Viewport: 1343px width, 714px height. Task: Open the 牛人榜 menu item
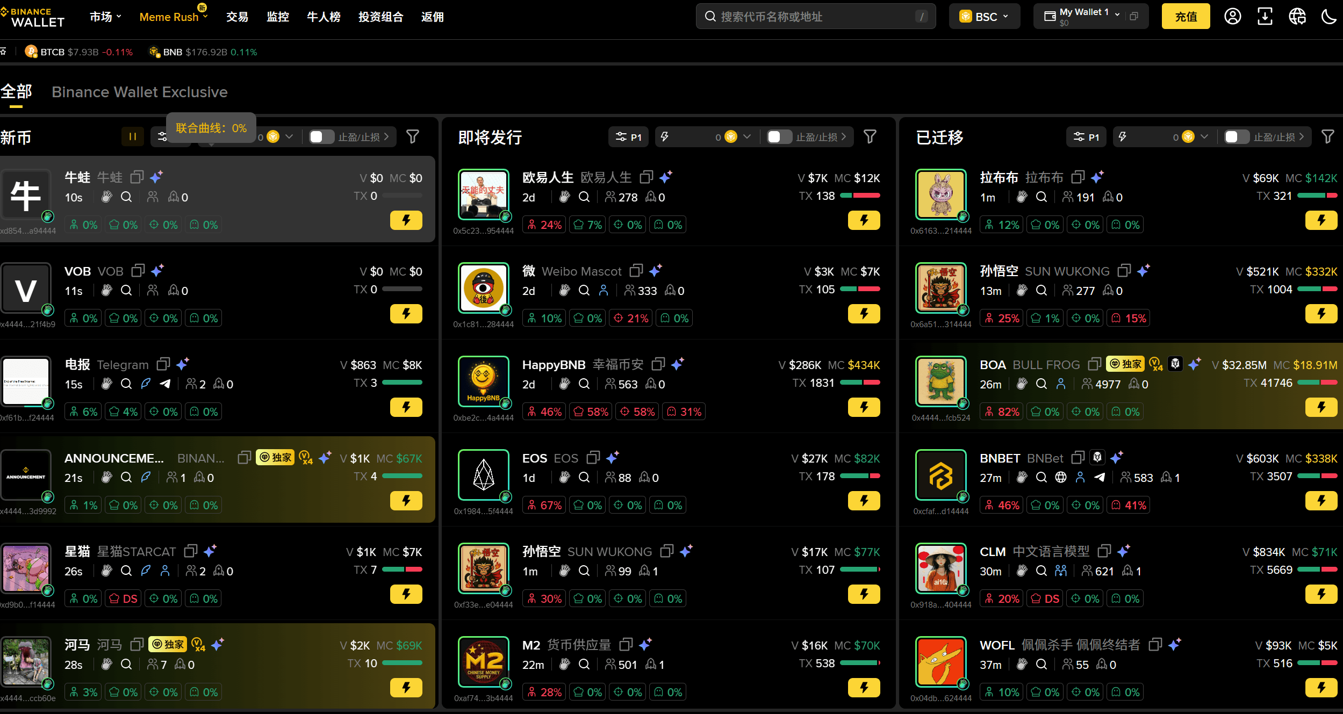point(324,17)
